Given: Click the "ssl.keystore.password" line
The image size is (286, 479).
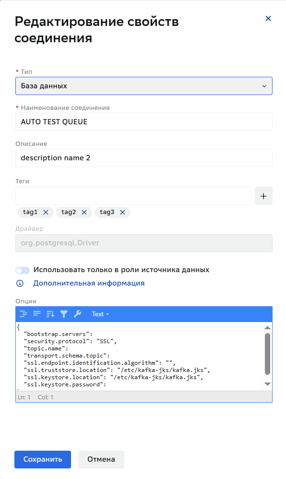Looking at the screenshot, I should [65, 384].
